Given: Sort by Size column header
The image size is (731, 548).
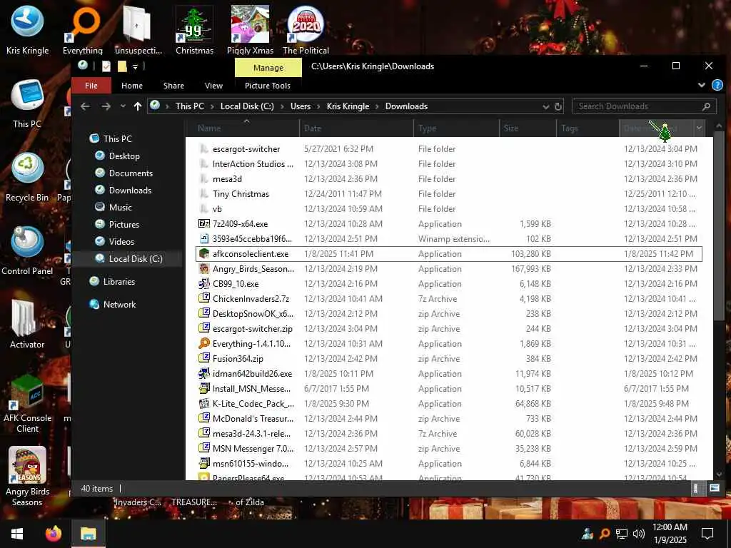Looking at the screenshot, I should 528,128.
